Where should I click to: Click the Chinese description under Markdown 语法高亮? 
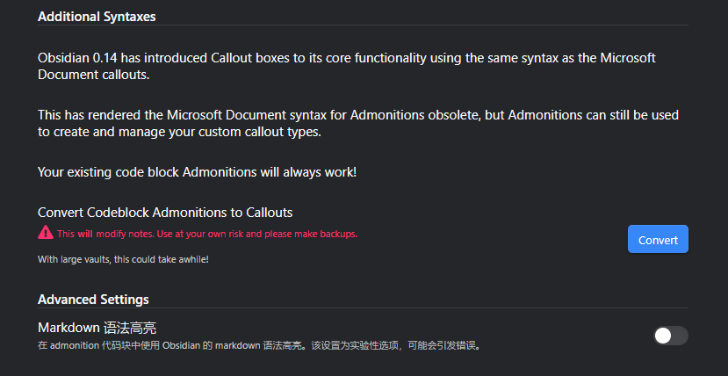[x=258, y=346]
